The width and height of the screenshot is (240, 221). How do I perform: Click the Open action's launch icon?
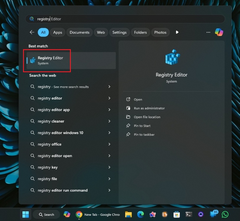[x=128, y=99]
